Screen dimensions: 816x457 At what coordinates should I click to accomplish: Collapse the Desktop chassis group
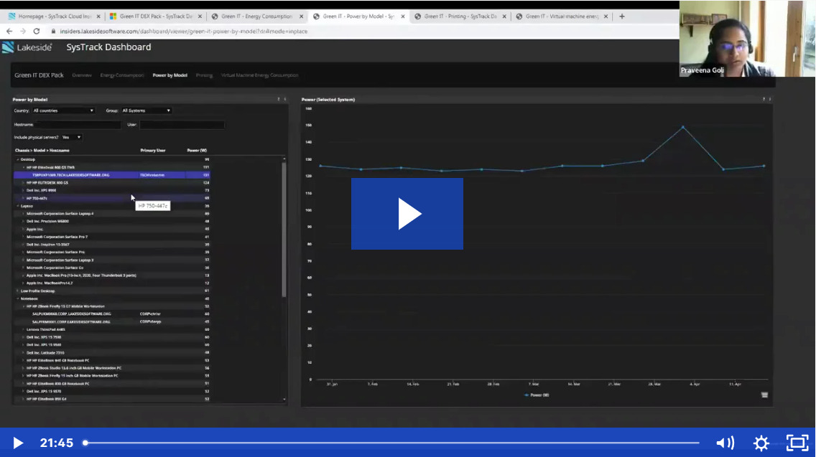(17, 159)
